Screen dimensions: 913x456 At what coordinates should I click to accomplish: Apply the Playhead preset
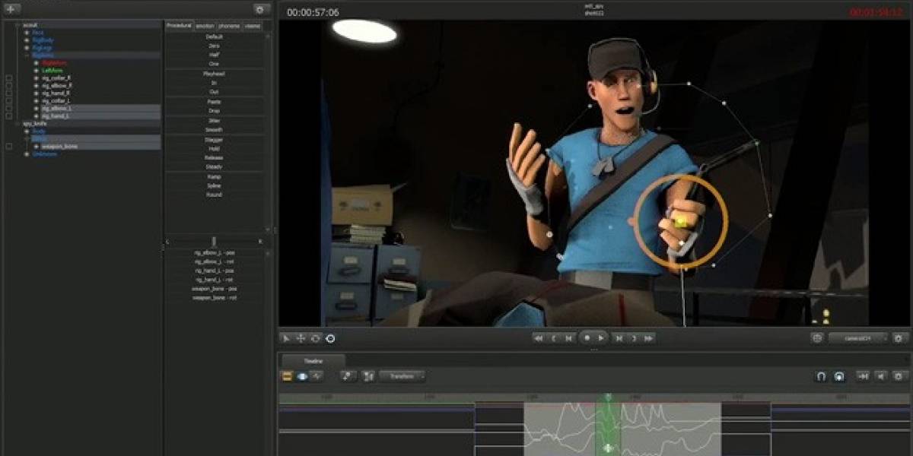click(215, 74)
